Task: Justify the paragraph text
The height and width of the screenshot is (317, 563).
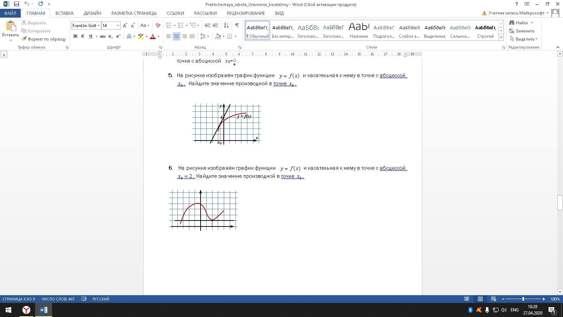Action: (192, 36)
